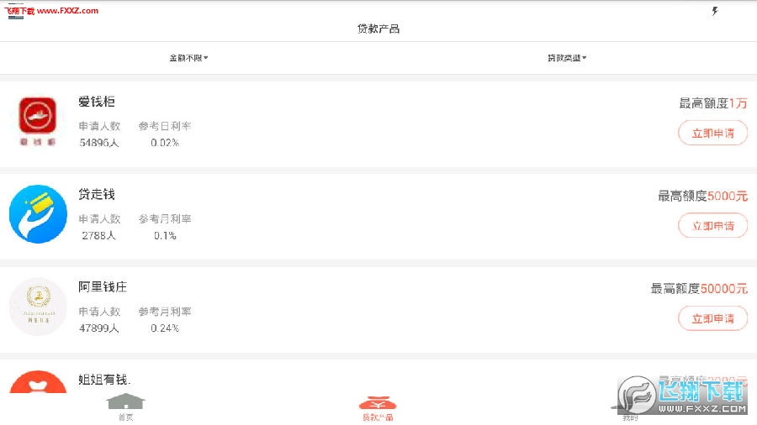The height and width of the screenshot is (425, 757).
Task: Expand the 贷款类型 loan type dropdown
Action: 567,58
